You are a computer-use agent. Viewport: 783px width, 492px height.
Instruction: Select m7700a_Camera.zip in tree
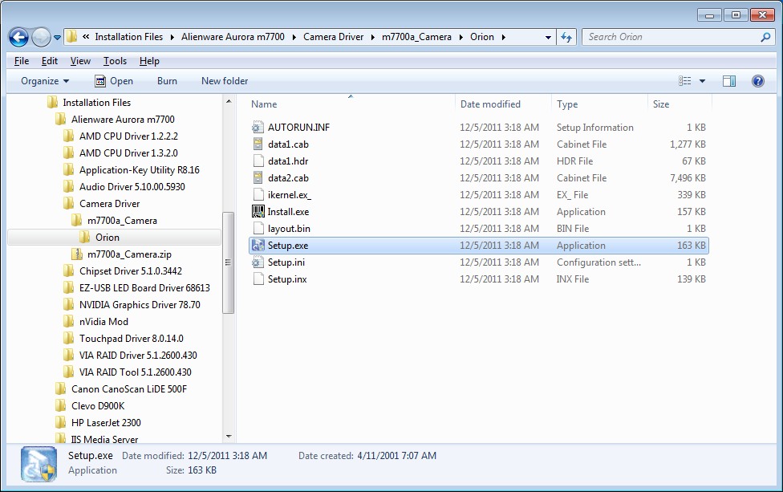[x=121, y=254]
